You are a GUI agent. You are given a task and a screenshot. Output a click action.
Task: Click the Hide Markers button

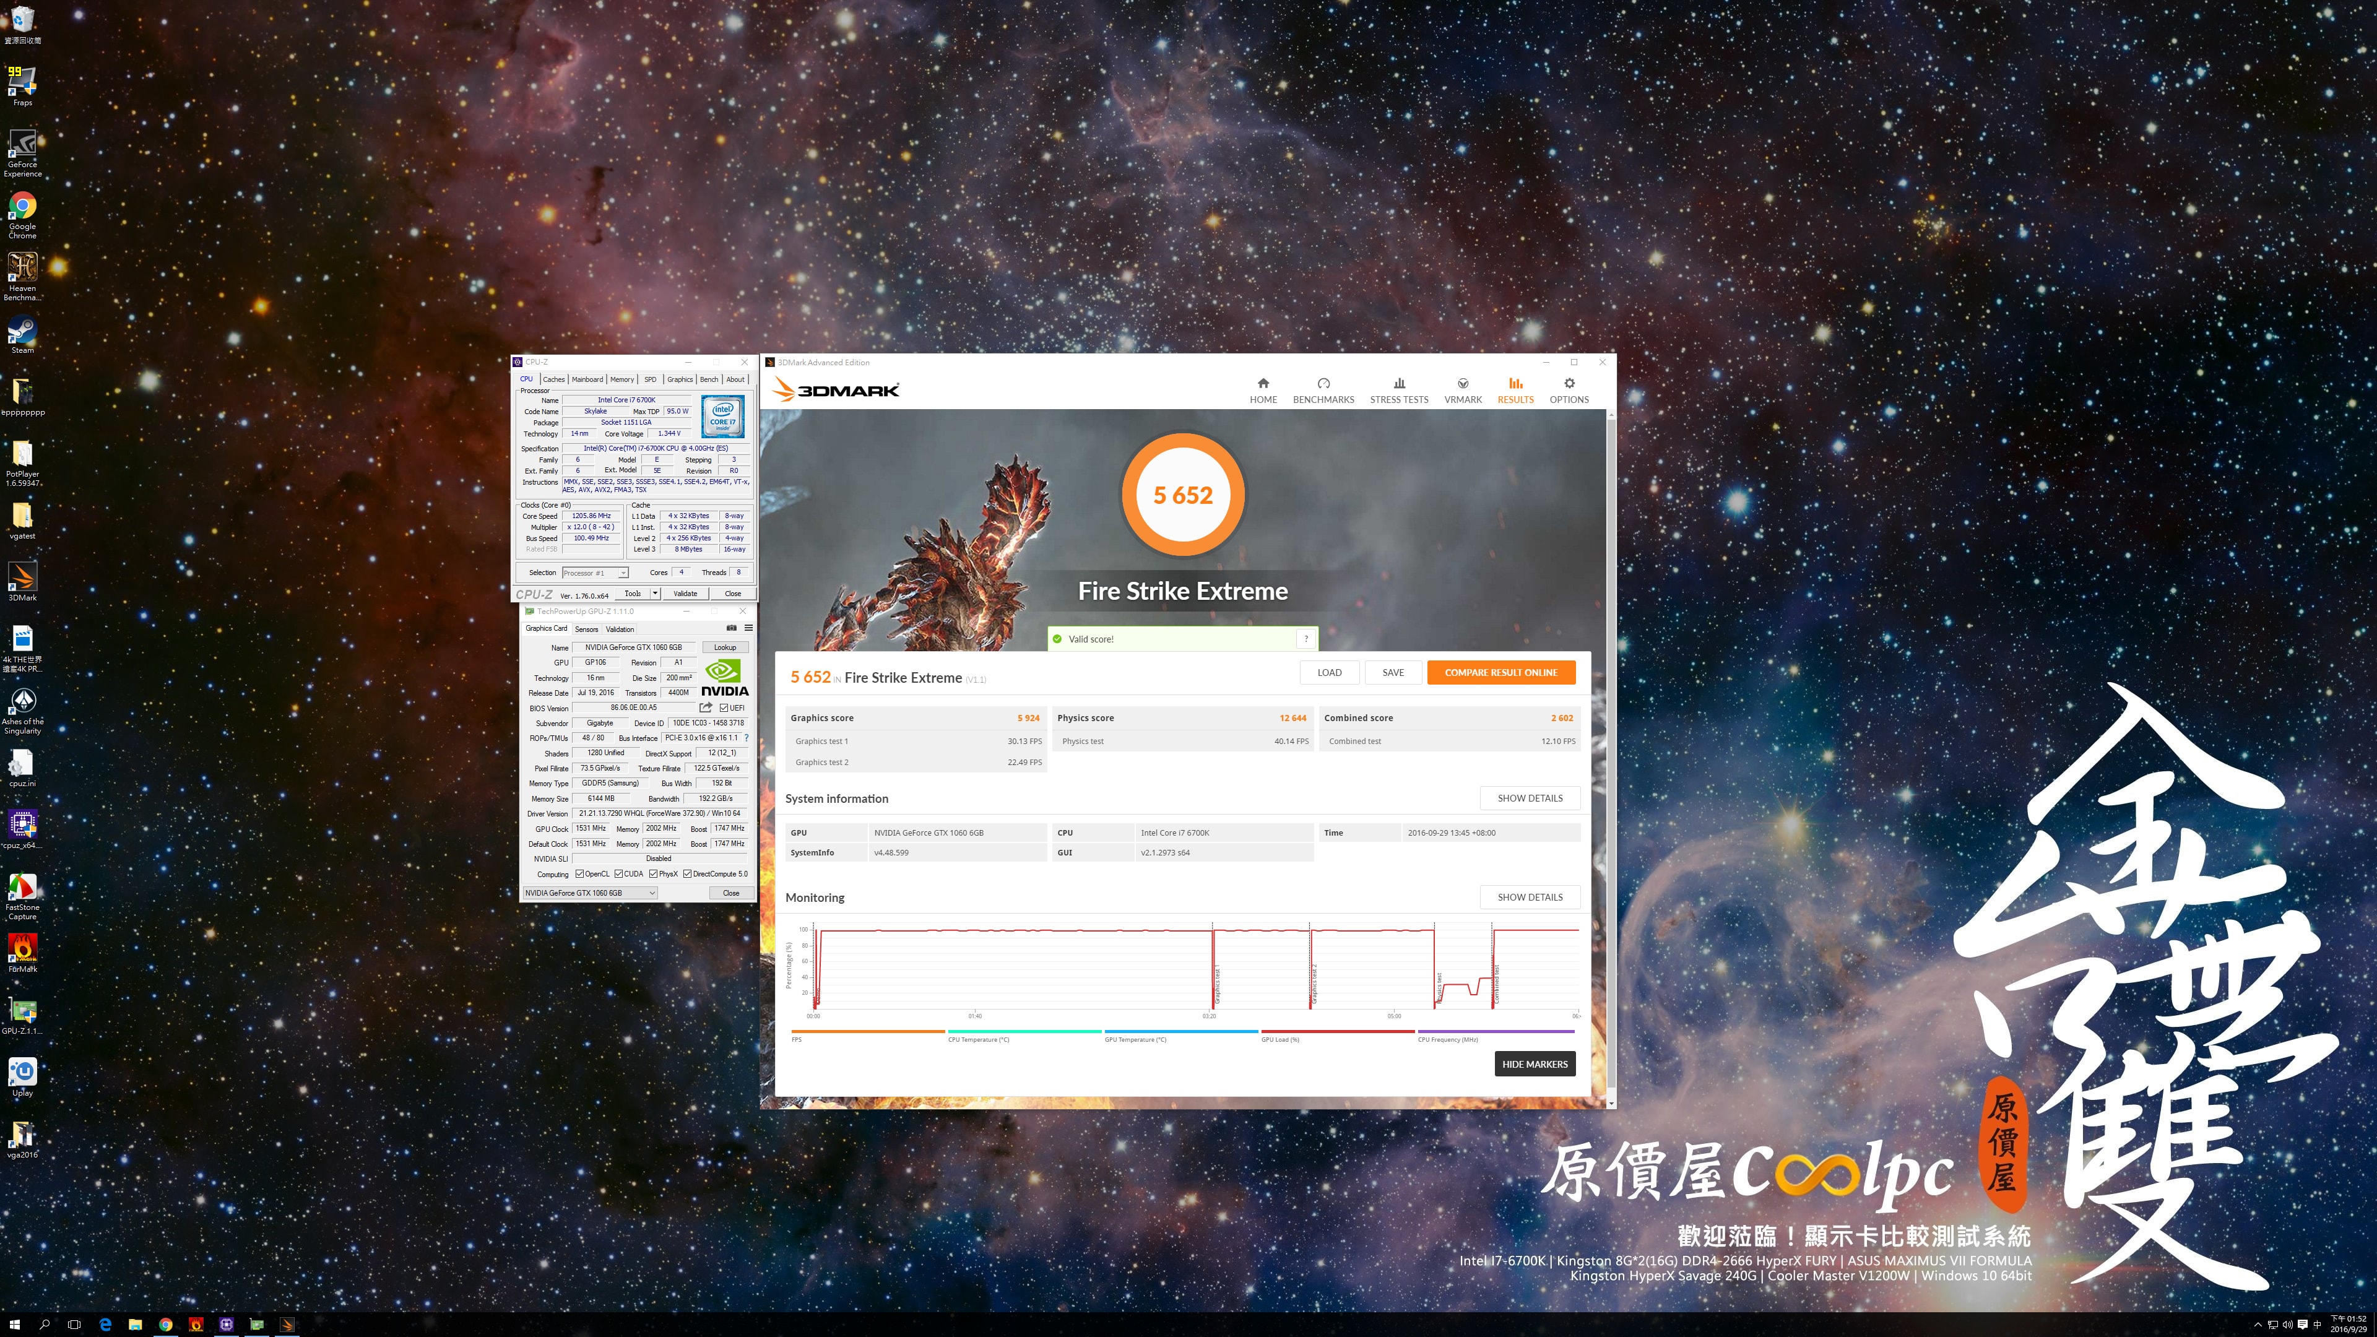[1535, 1064]
